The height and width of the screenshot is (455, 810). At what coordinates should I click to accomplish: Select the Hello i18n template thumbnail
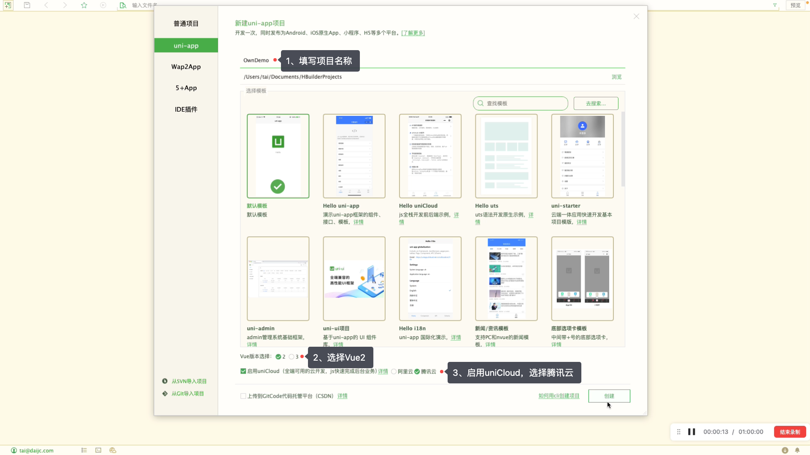[x=430, y=278]
